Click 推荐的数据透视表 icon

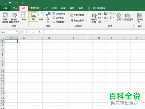(x=14, y=18)
